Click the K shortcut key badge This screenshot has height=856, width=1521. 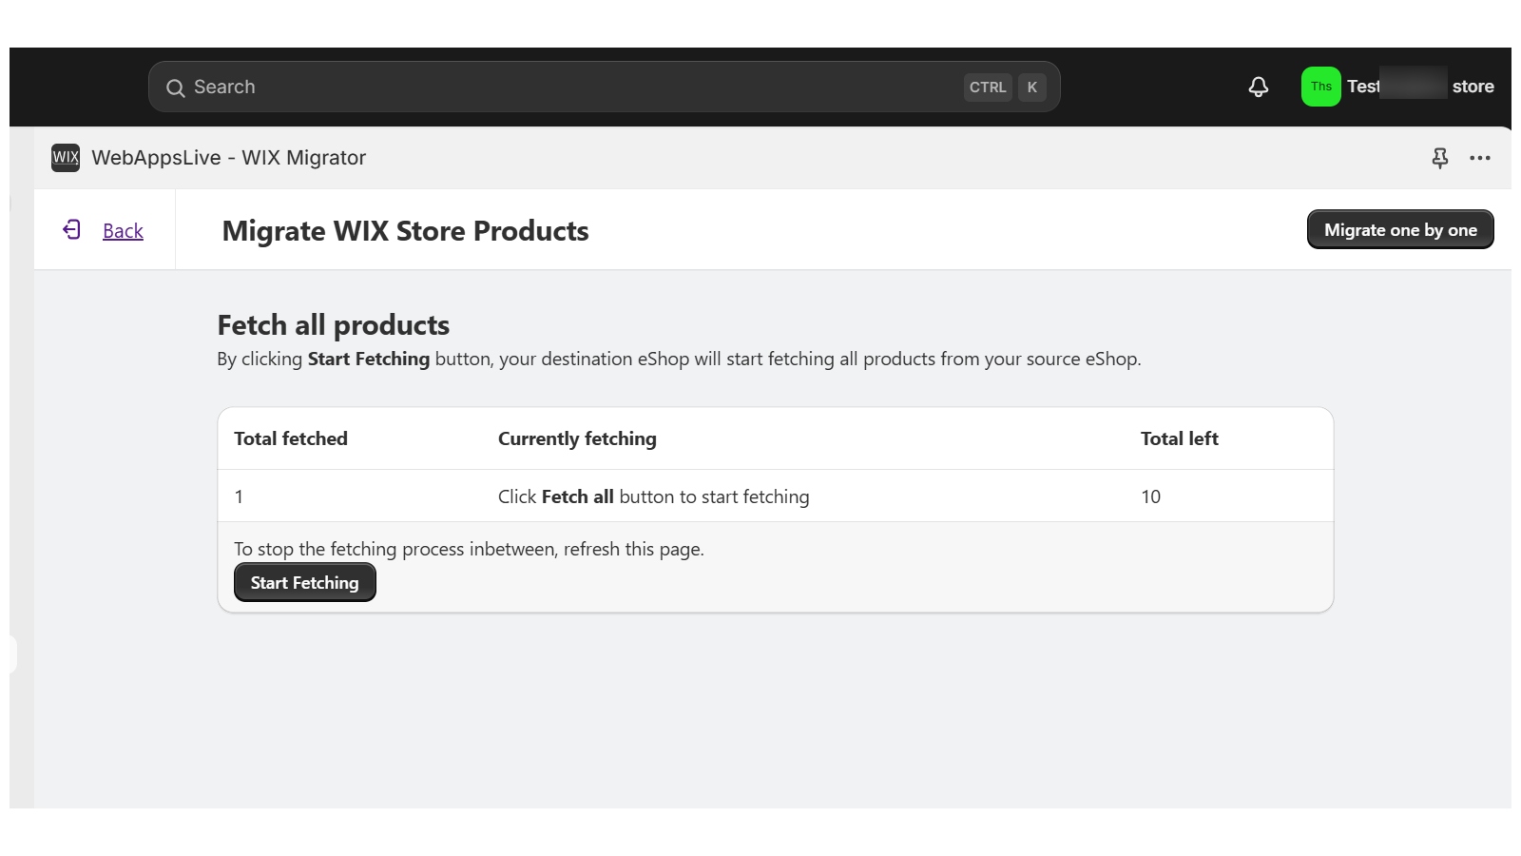point(1032,88)
